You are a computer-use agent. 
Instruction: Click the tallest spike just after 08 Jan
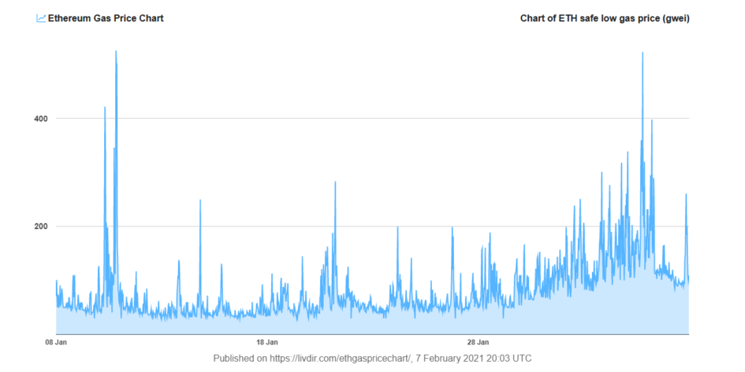(x=116, y=53)
